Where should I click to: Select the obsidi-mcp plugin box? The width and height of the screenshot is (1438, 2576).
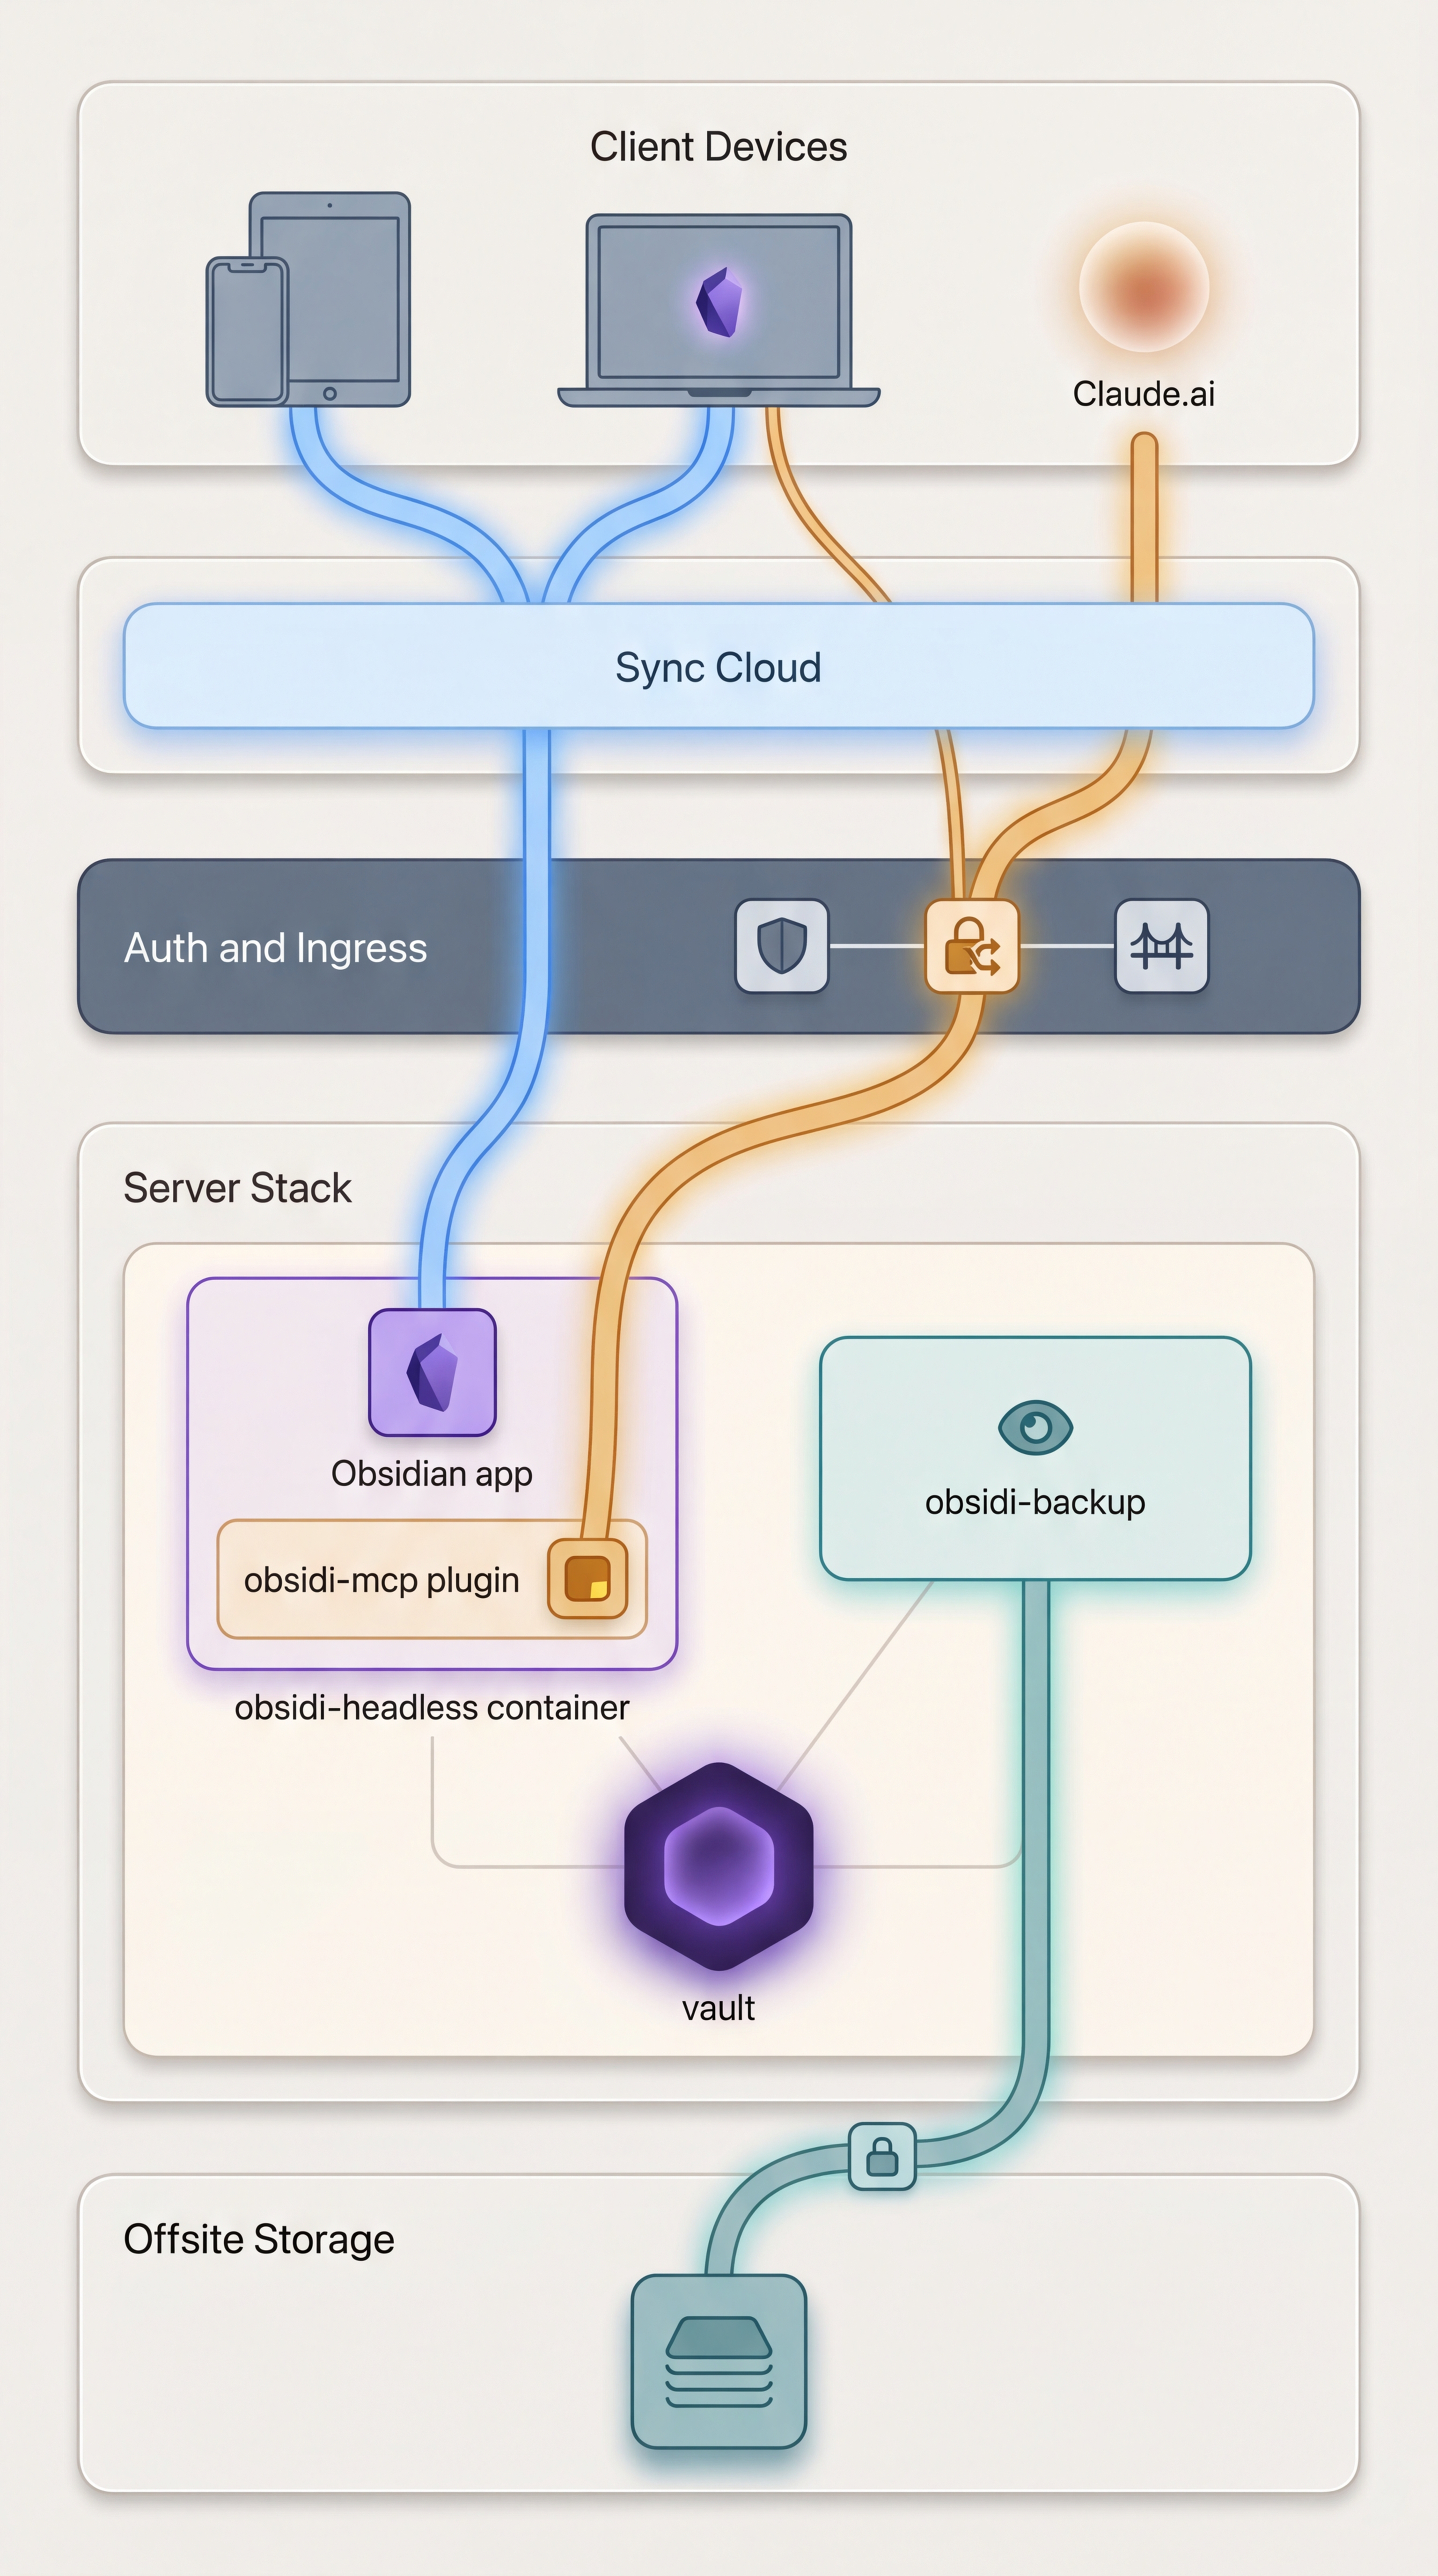[432, 1579]
